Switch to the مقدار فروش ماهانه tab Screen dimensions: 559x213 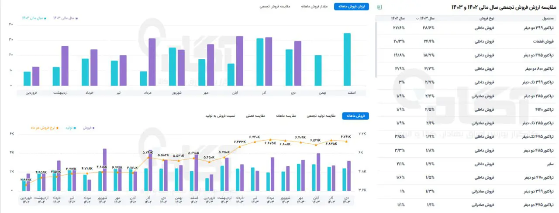pyautogui.click(x=314, y=7)
